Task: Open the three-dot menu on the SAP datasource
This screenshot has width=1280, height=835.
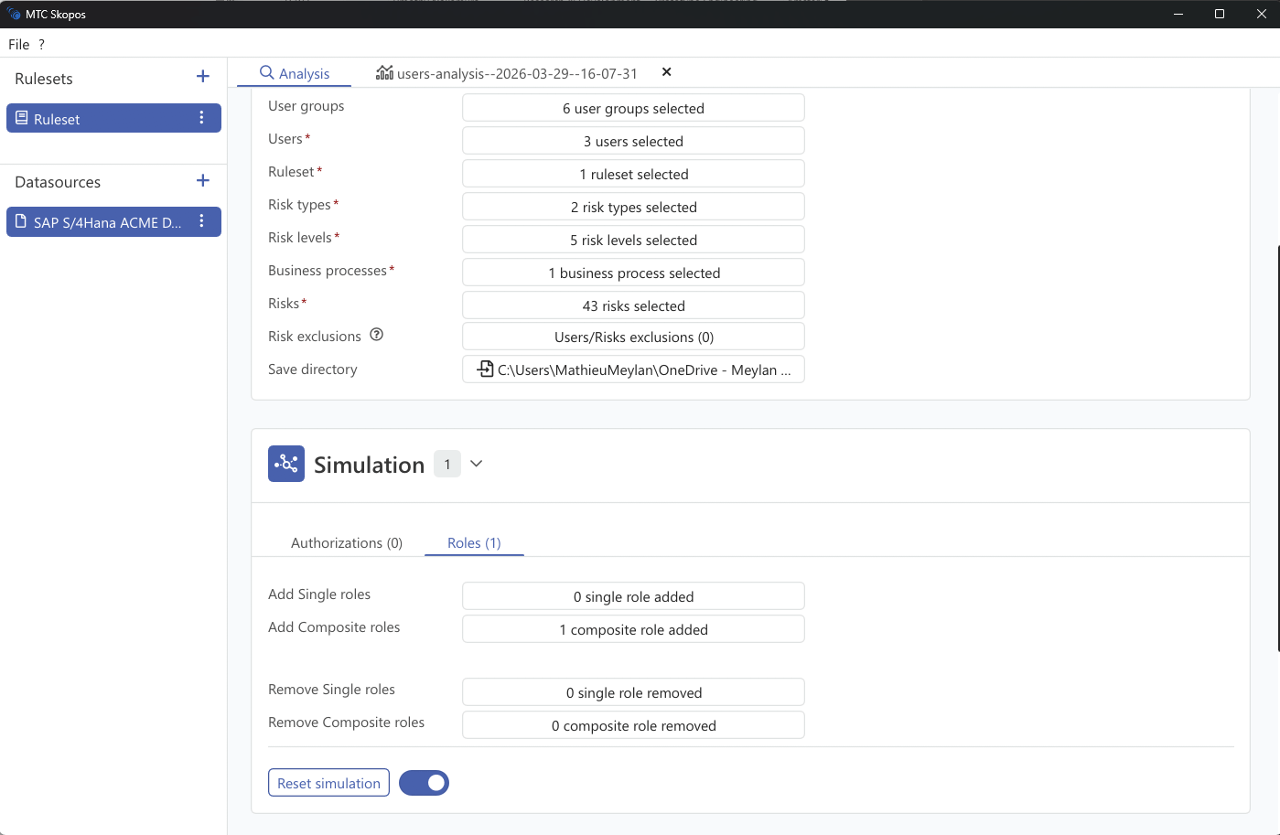Action: click(200, 221)
